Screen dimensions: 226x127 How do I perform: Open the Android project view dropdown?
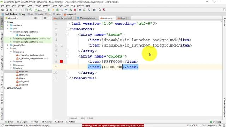pos(12,18)
